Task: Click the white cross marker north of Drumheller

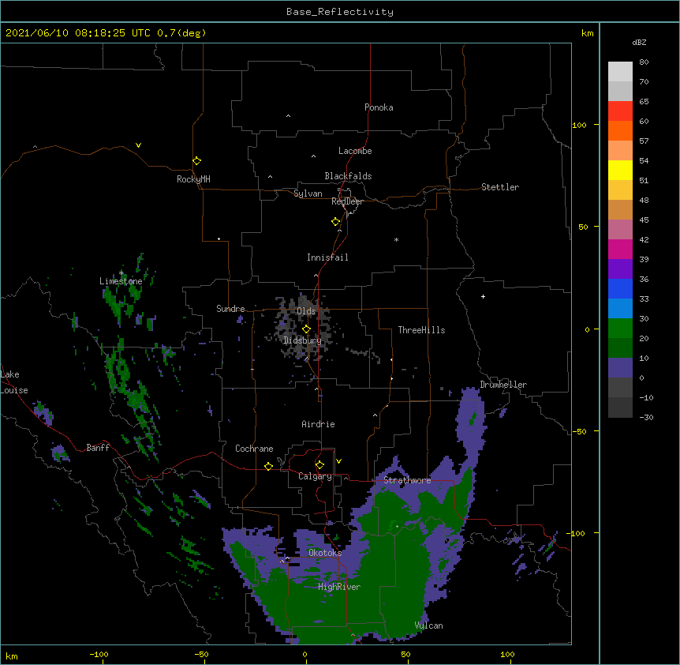Action: click(x=483, y=296)
